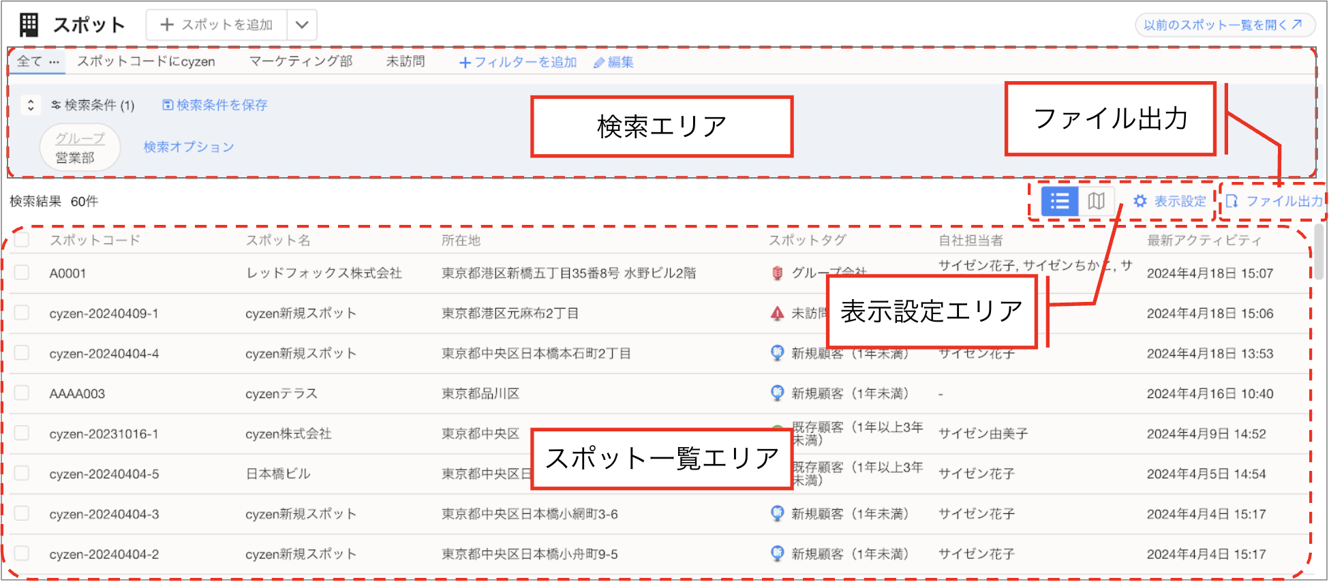Click address 東京都港区元麻布2丁目
1329x582 pixels.
tap(510, 313)
